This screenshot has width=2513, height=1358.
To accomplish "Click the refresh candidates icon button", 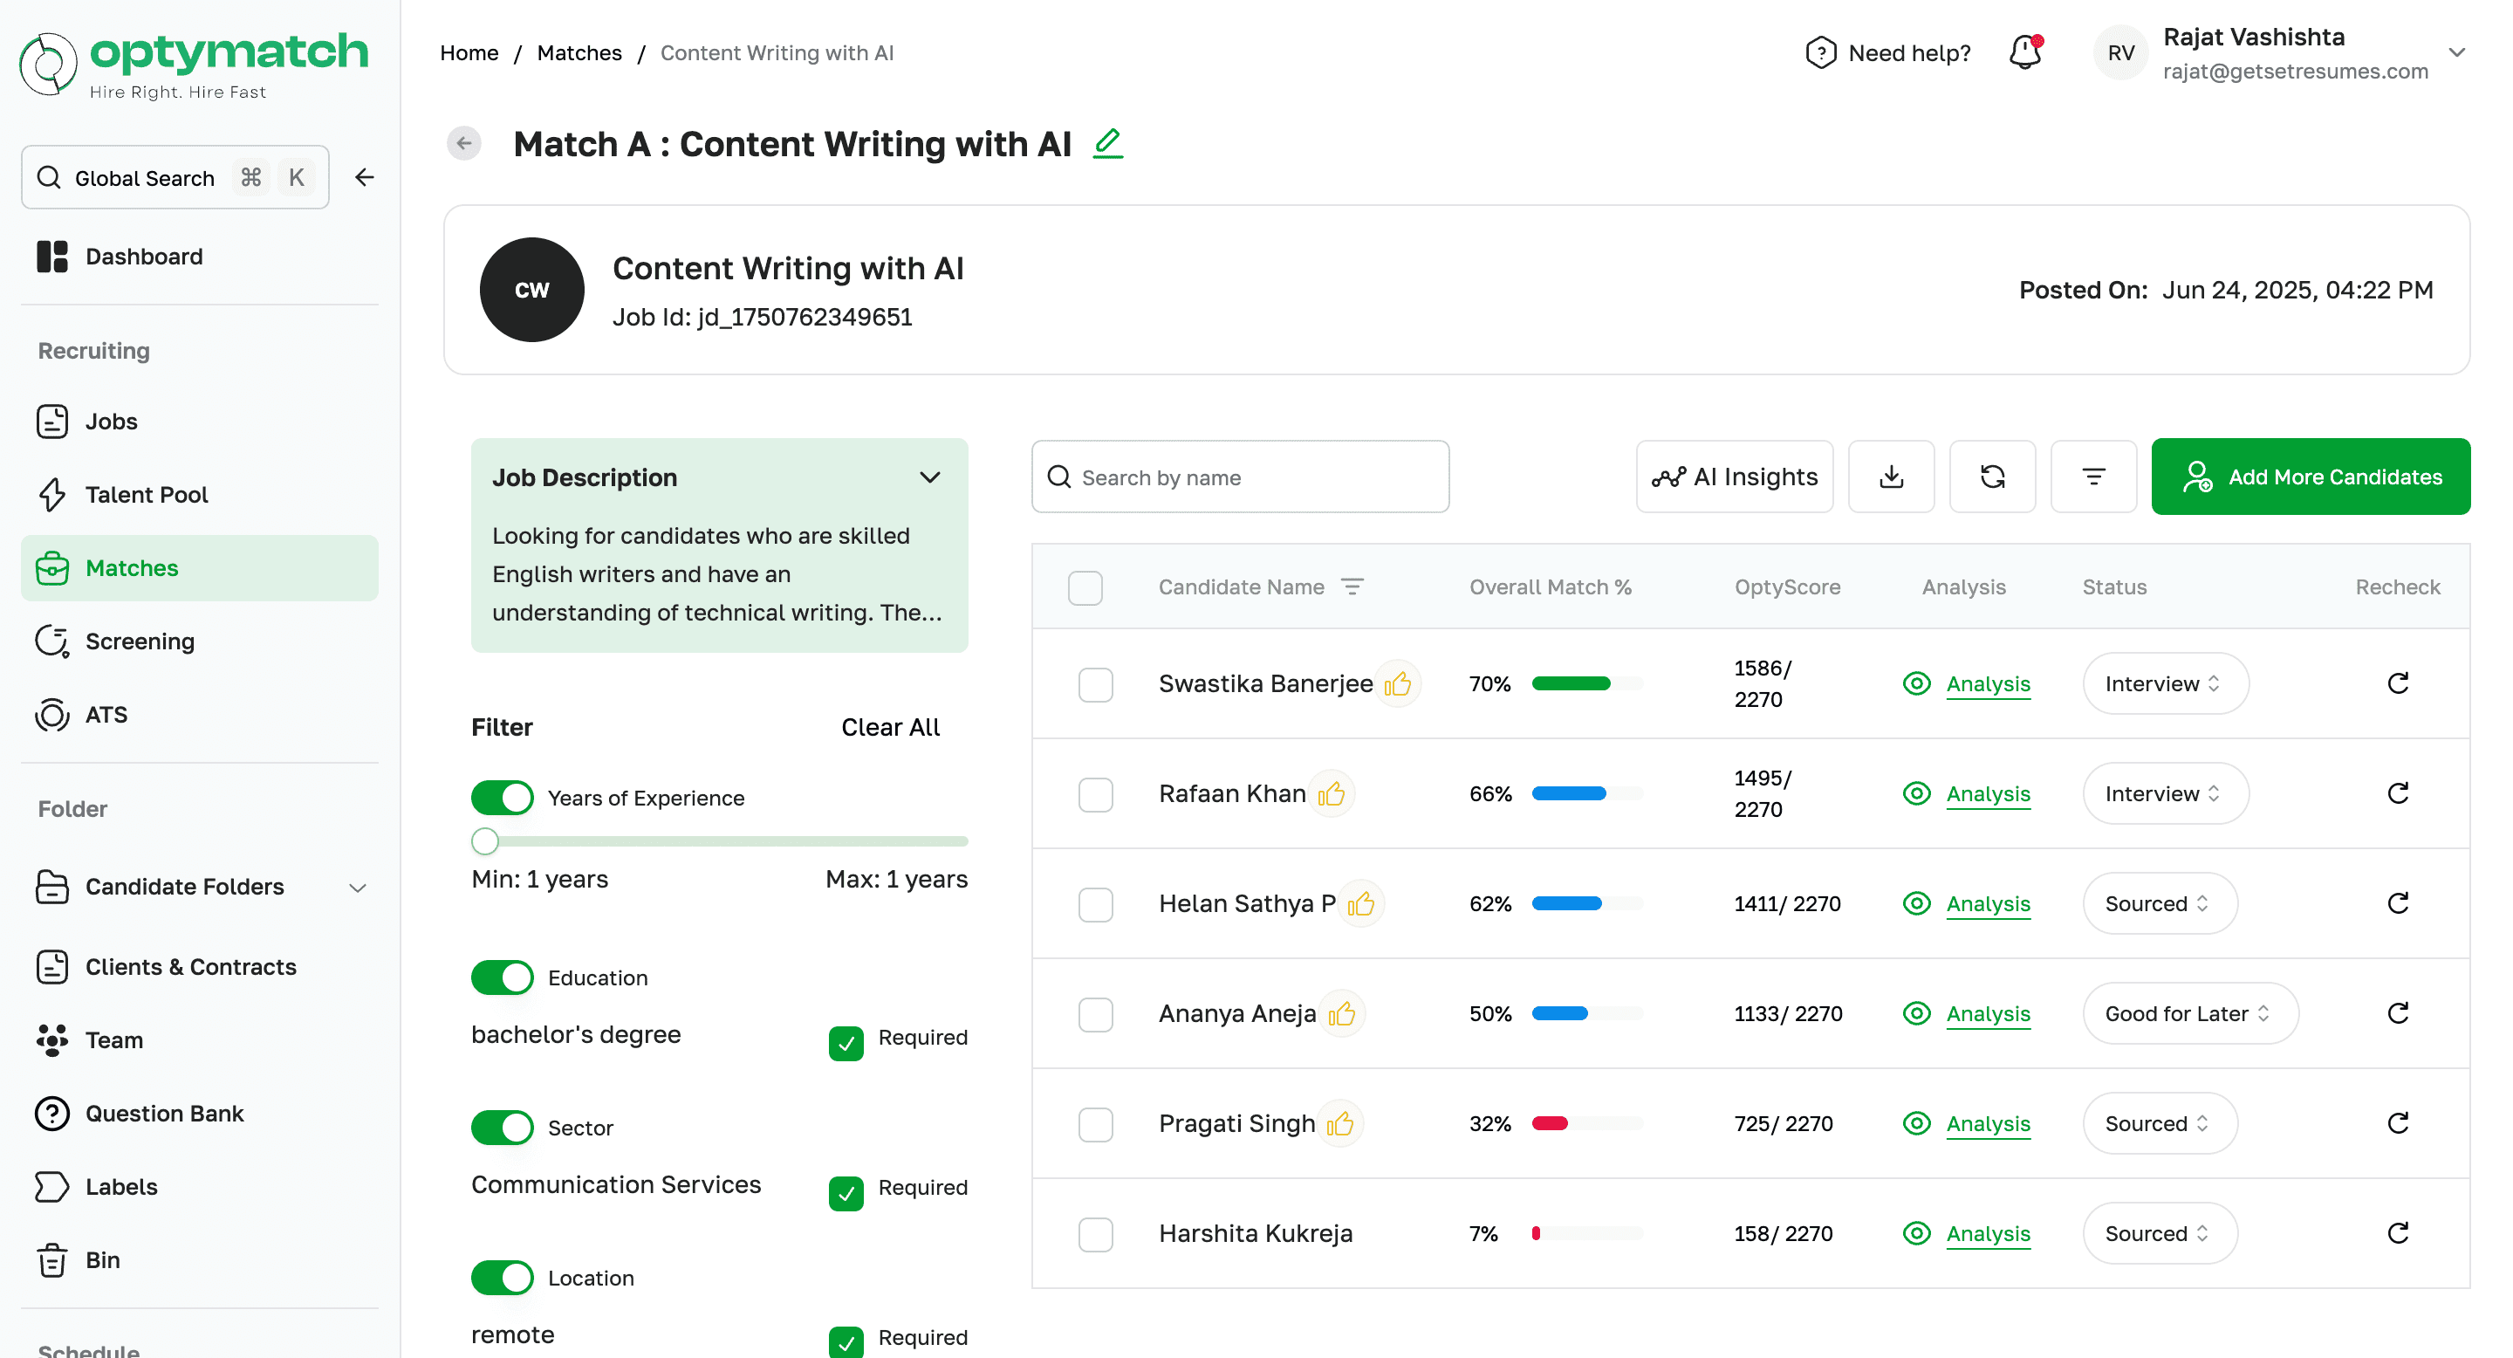I will tap(1992, 476).
